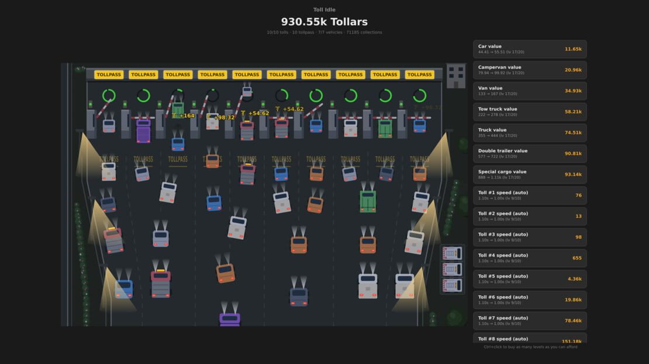Buy the Campervan value upgrade

coord(530,70)
